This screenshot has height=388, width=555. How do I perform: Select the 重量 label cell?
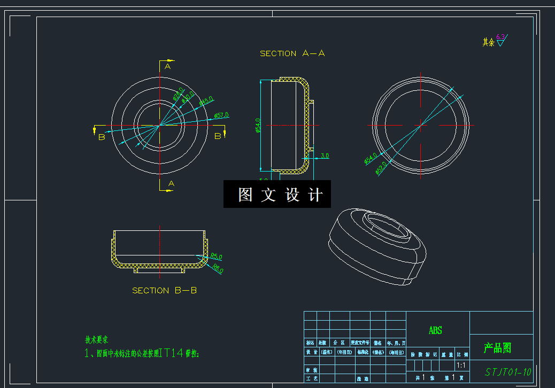pyautogui.click(x=448, y=354)
